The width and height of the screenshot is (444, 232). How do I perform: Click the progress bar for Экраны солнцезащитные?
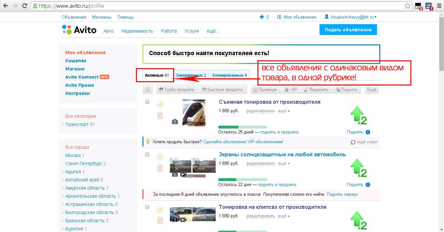[242, 179]
